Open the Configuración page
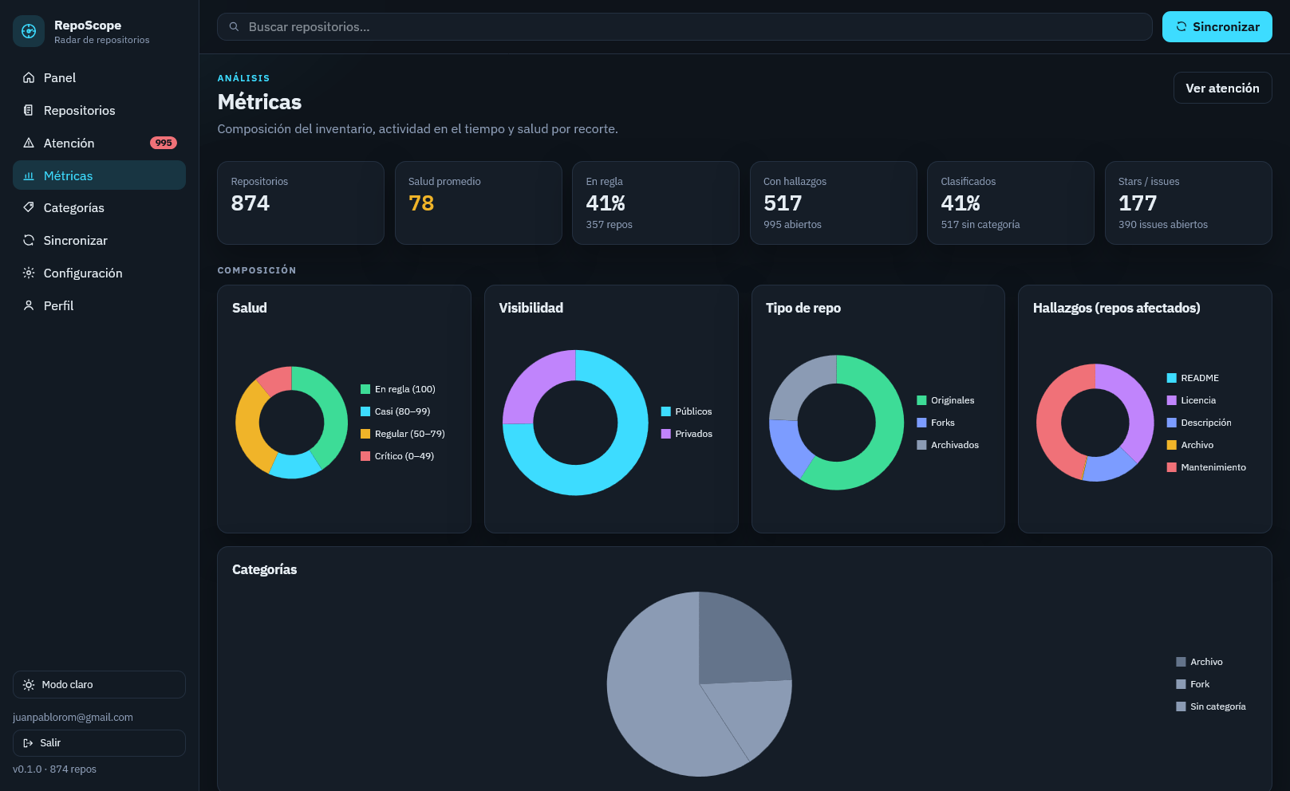 99,274
